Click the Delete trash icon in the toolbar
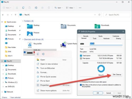Viewport: 132px width, 99px height. [x=49, y=8]
